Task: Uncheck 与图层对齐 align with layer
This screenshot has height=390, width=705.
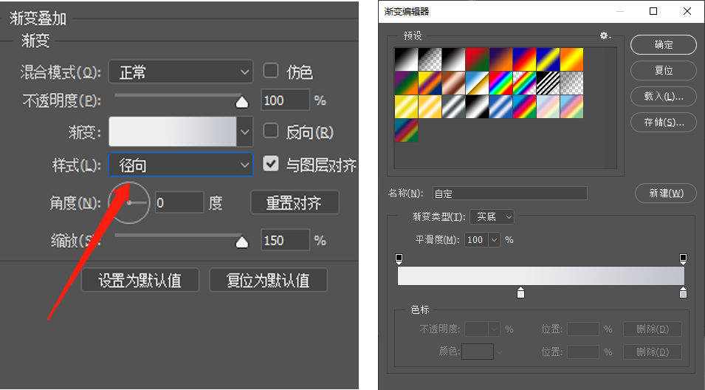Action: (271, 164)
